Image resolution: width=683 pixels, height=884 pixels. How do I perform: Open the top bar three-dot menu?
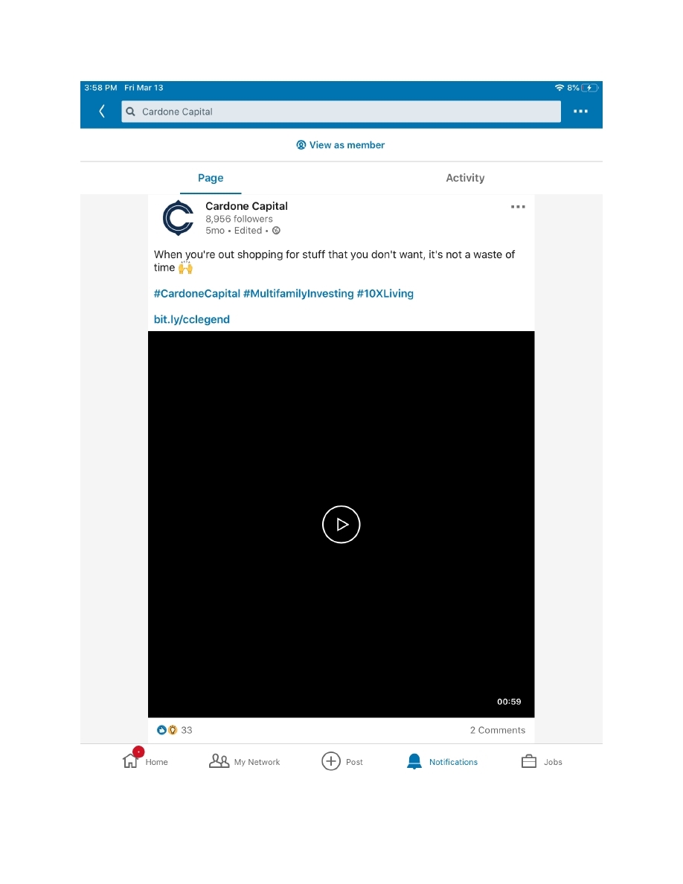(580, 112)
